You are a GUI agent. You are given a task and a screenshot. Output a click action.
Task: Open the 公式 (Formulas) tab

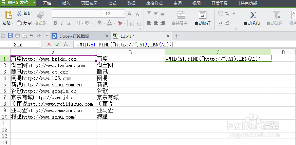[112, 3]
